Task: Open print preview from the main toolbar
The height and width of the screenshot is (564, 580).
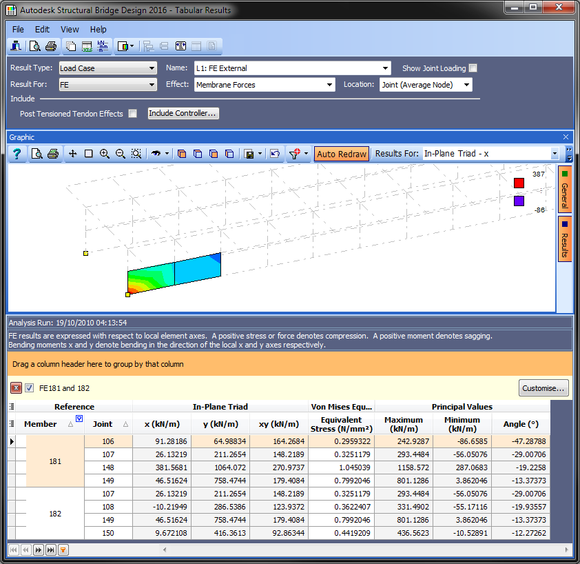Action: (x=33, y=46)
